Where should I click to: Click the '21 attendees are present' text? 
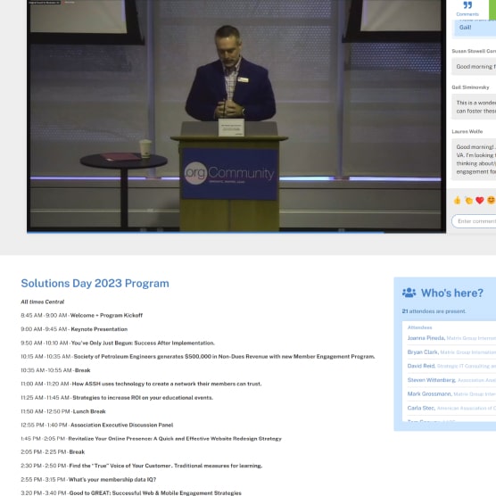click(x=434, y=311)
